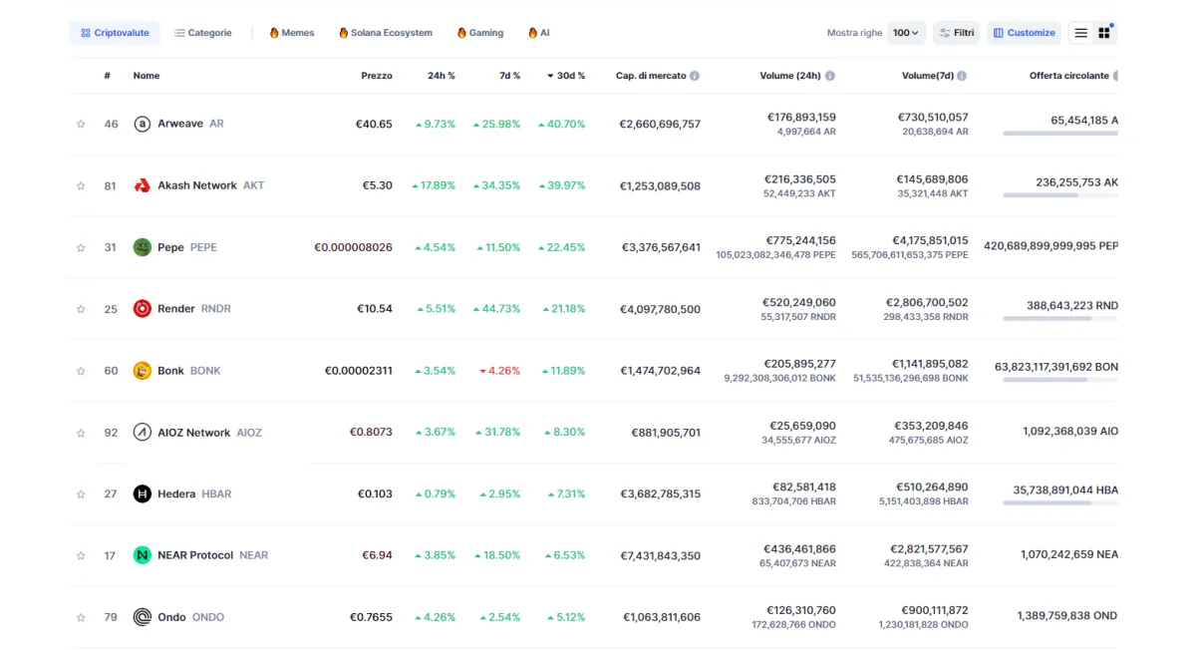This screenshot has height=650, width=1196.
Task: Click the Pepe frog coin icon
Action: point(143,247)
